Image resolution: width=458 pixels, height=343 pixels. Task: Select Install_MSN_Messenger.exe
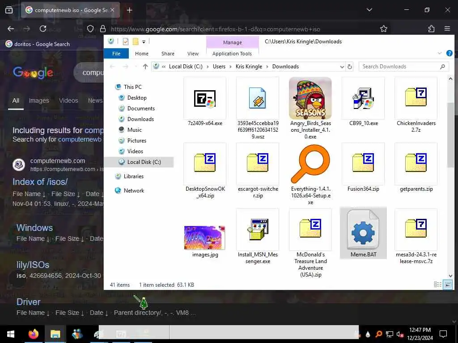point(258,237)
